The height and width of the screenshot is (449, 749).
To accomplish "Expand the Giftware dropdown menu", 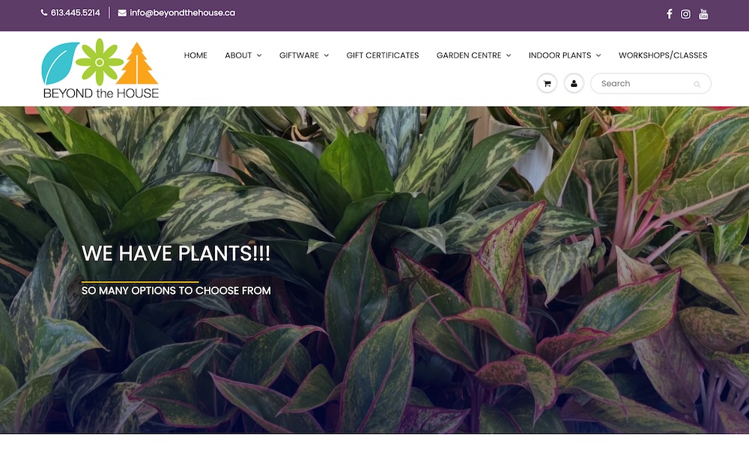I will 304,55.
